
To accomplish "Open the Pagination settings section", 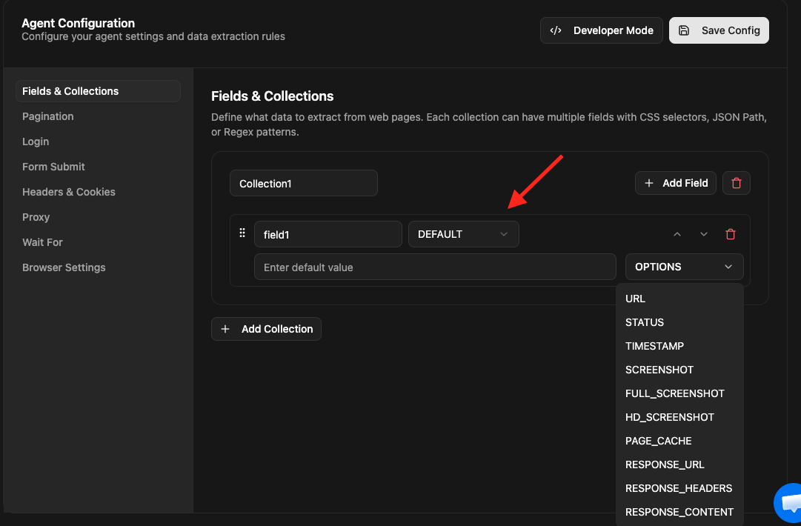I will pos(48,116).
